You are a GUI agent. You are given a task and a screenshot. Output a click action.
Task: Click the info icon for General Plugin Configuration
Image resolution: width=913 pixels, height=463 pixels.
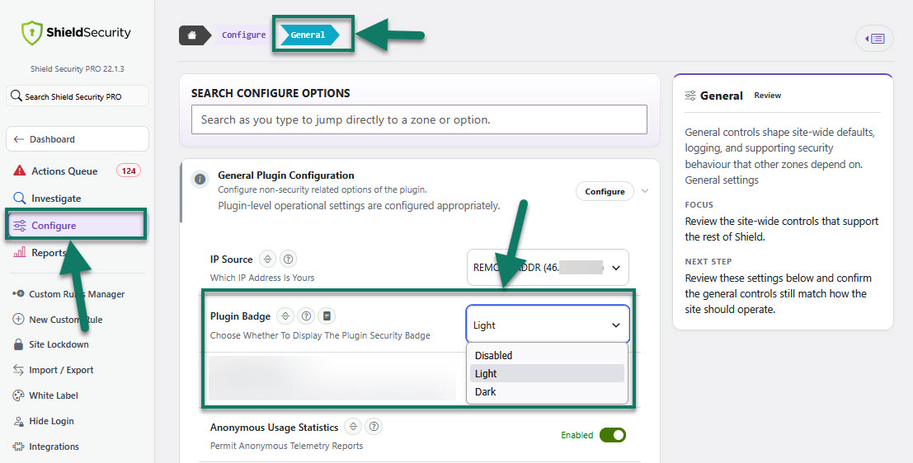[x=200, y=179]
